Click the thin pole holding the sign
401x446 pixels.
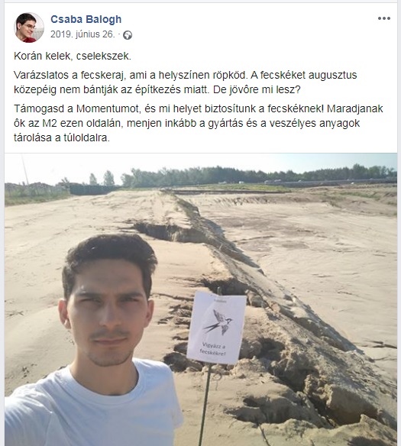pos(205,404)
